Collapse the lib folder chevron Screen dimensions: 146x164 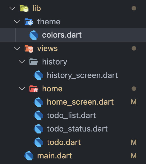[12, 8]
